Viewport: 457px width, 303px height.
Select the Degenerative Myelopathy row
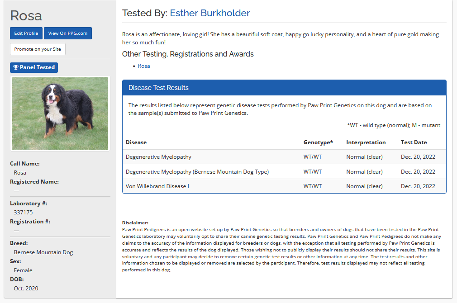158,157
